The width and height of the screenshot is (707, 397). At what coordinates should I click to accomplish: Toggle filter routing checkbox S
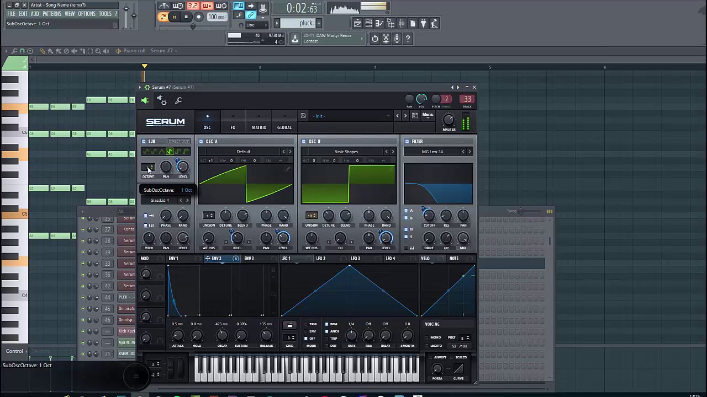[x=406, y=237]
